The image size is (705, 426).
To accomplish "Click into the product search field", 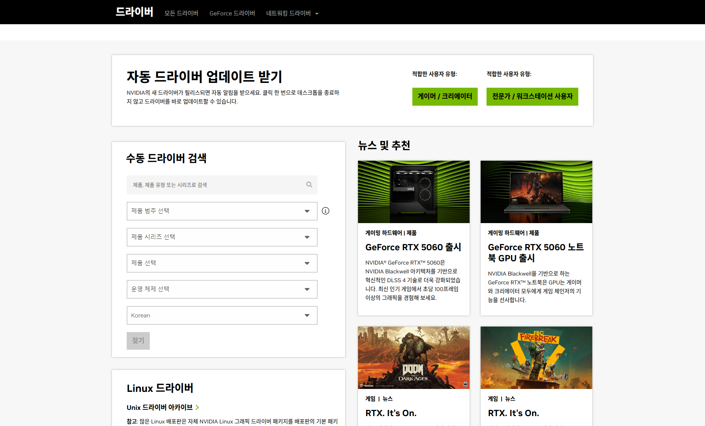I will pyautogui.click(x=217, y=185).
